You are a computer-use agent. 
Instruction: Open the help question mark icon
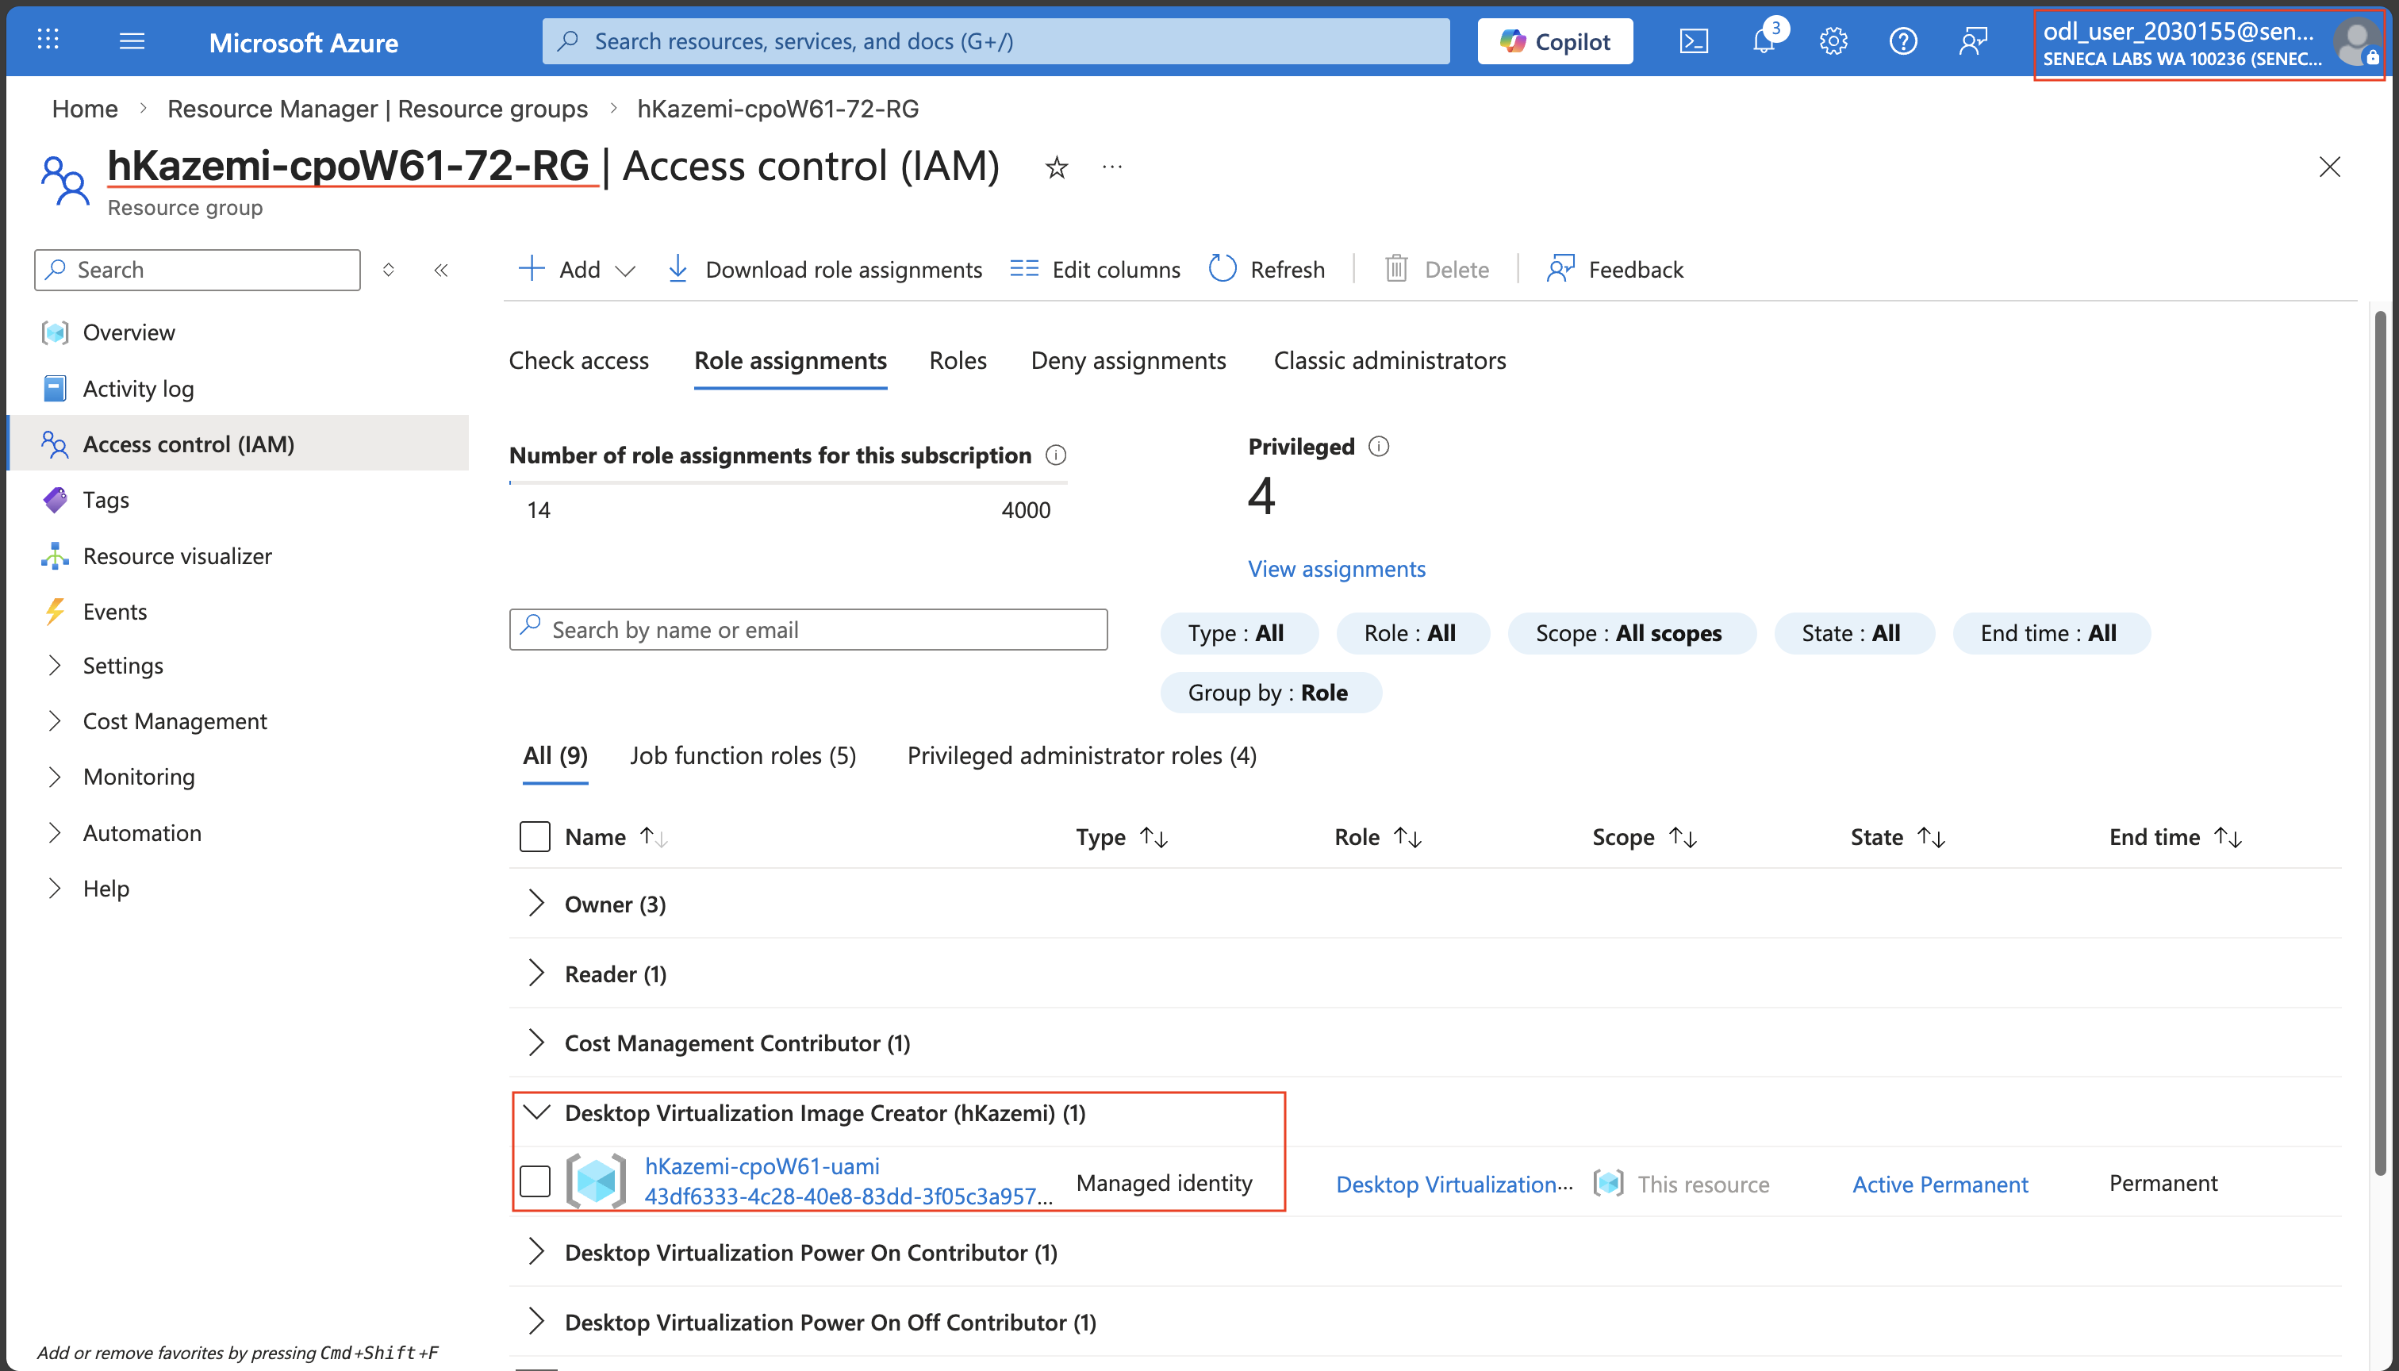pyautogui.click(x=1903, y=41)
